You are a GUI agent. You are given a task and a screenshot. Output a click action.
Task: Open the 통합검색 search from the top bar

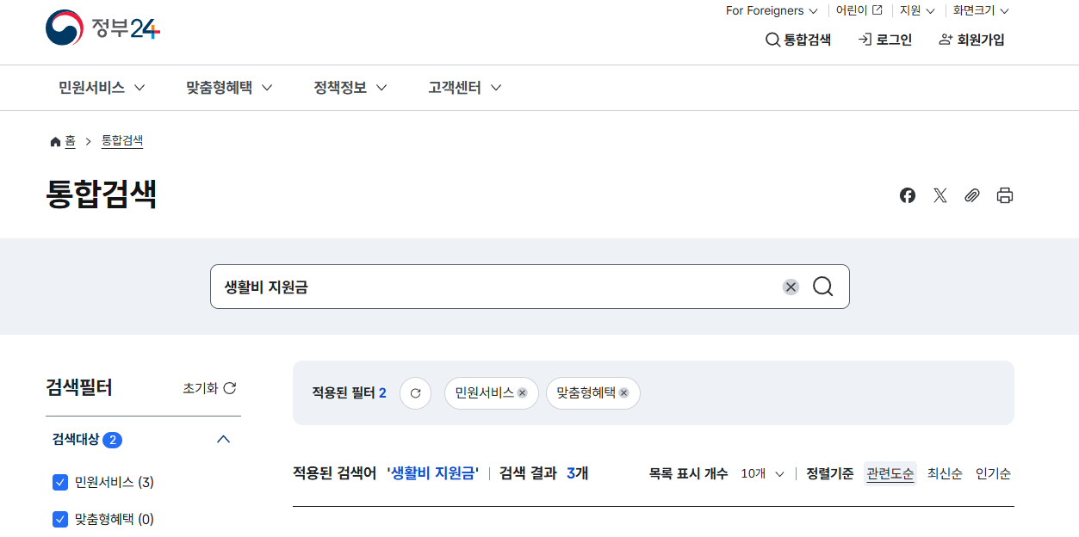[797, 39]
